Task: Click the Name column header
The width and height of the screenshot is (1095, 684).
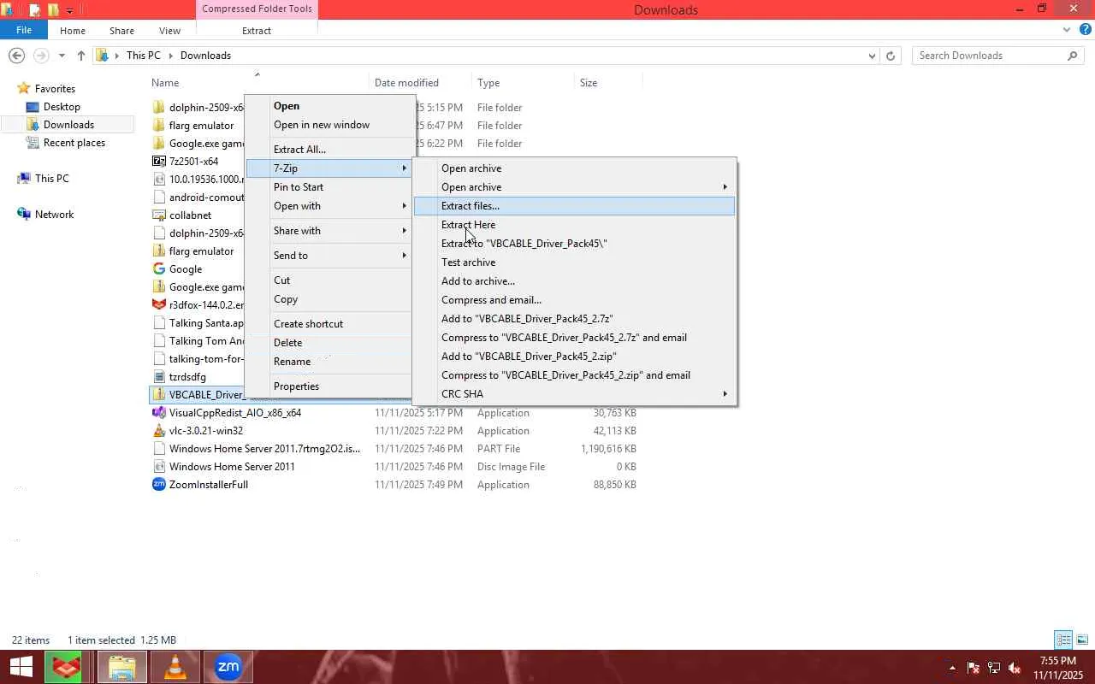Action: 257,83
